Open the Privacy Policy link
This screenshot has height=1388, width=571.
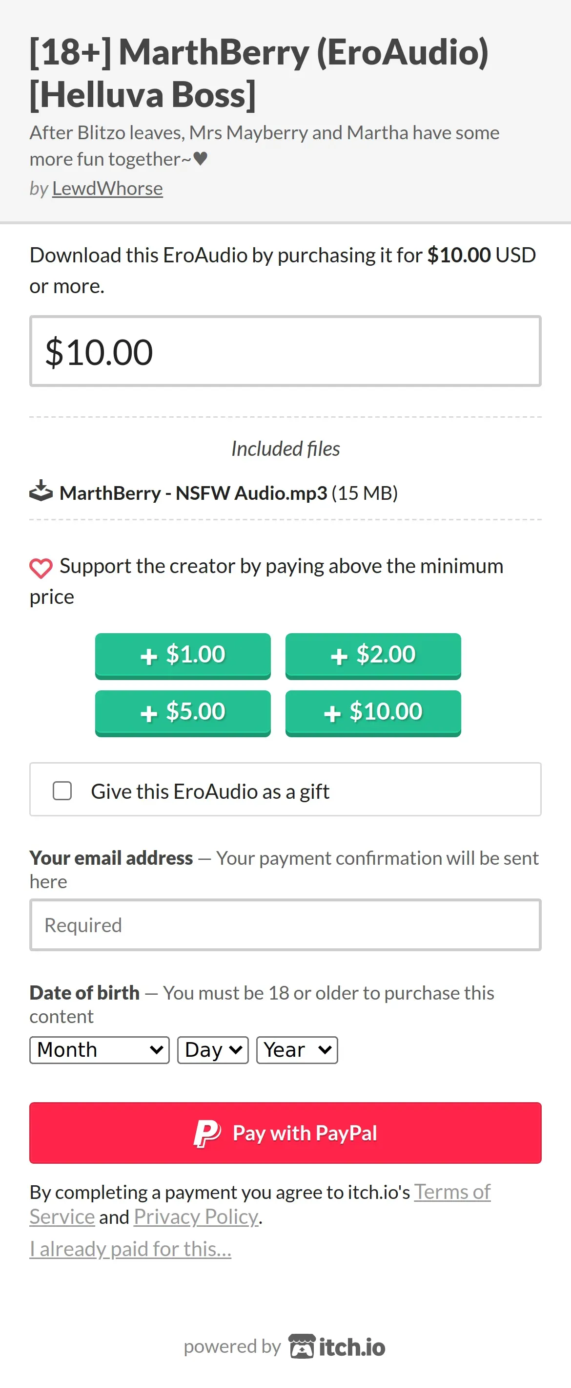[196, 1217]
